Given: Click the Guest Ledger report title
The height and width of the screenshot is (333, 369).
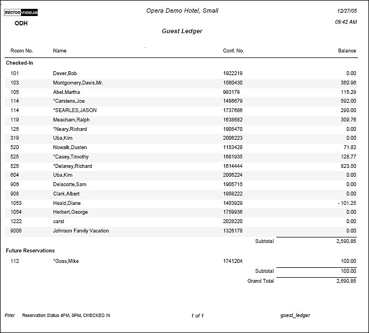Looking at the screenshot, I should (x=181, y=31).
